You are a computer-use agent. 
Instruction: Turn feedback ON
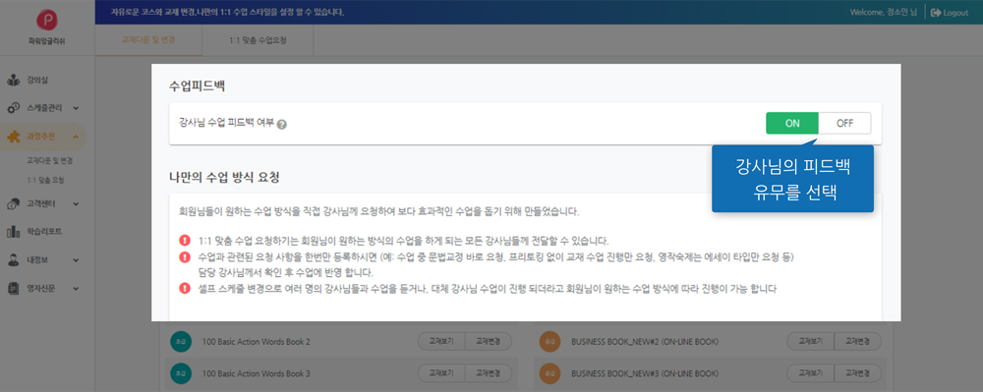(792, 124)
